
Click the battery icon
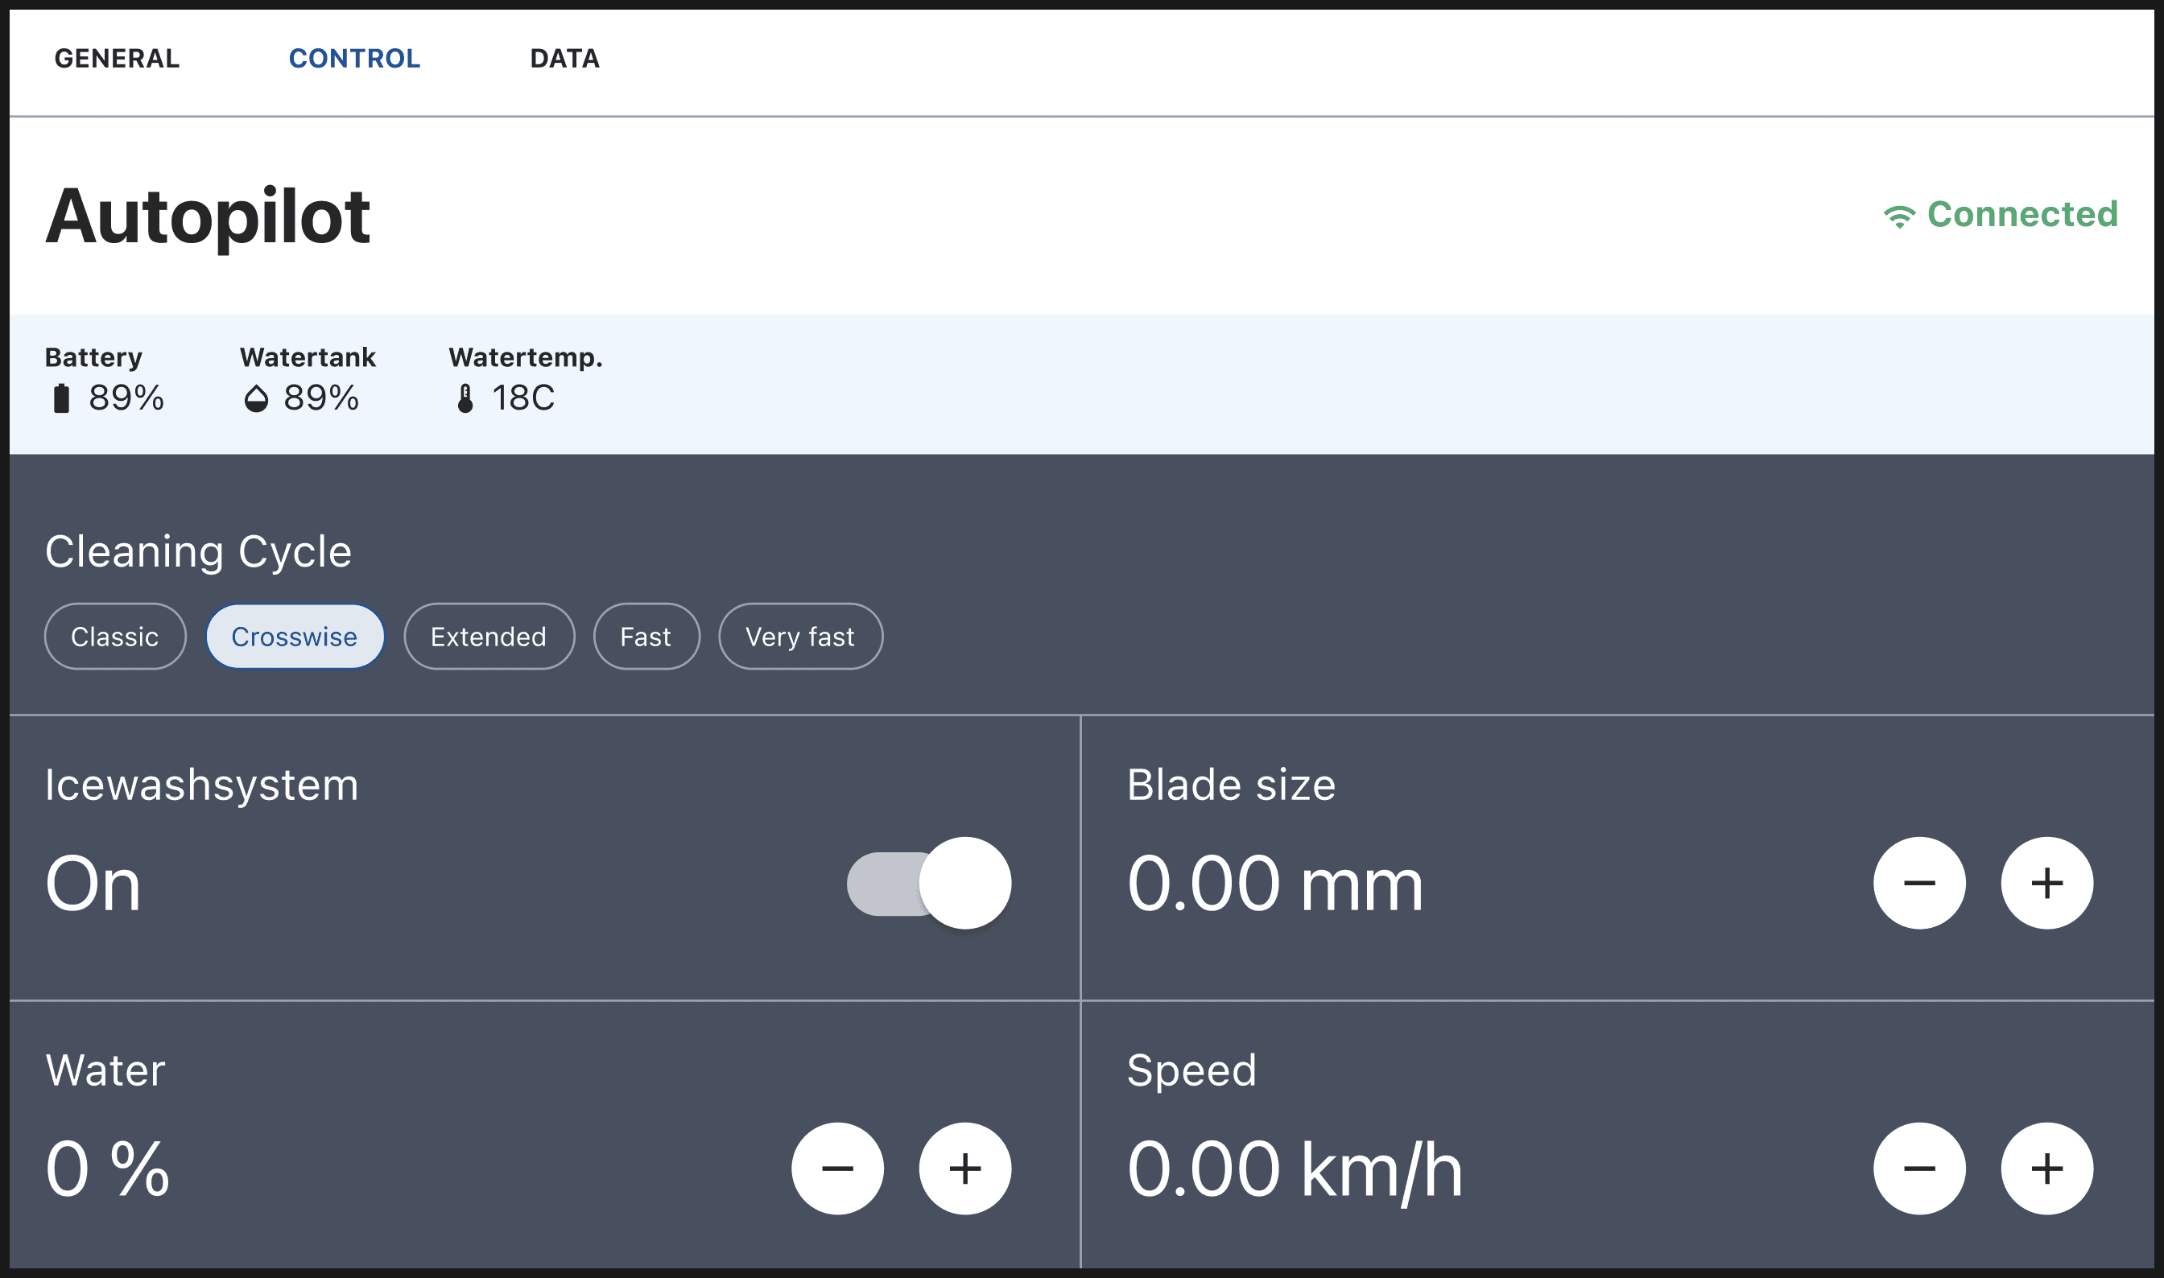[x=61, y=398]
